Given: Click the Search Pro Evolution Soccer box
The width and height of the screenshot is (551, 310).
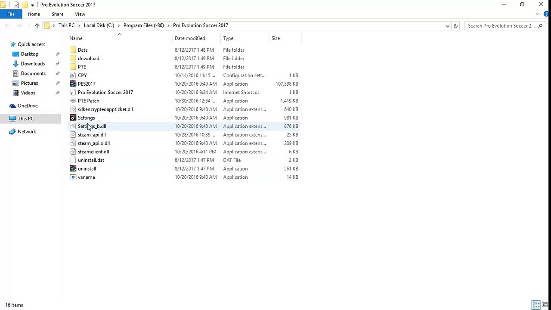Looking at the screenshot, I should (x=501, y=26).
